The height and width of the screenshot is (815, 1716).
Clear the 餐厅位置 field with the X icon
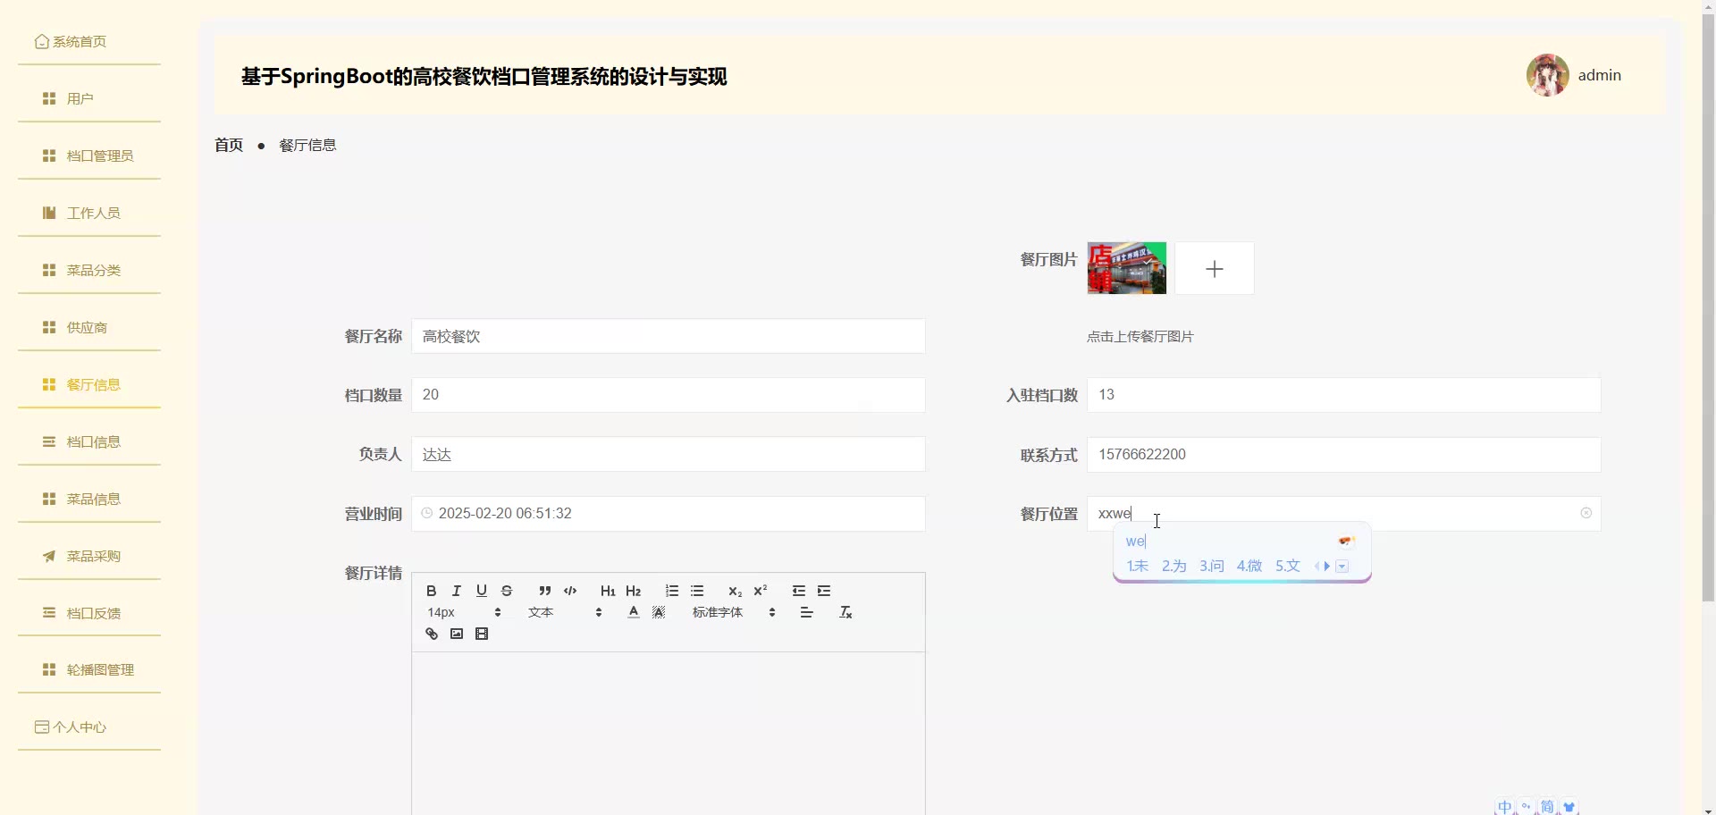[x=1586, y=513]
